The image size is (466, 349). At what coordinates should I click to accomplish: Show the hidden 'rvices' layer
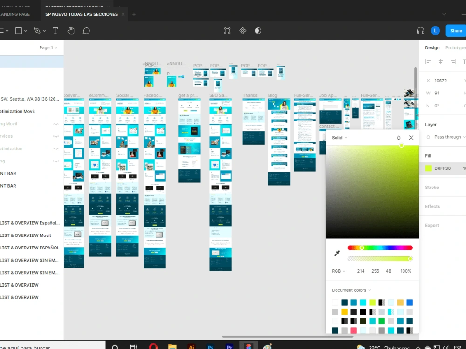coord(55,136)
